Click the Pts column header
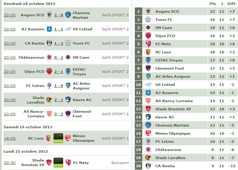This screenshot has height=170, width=238. 212,4
